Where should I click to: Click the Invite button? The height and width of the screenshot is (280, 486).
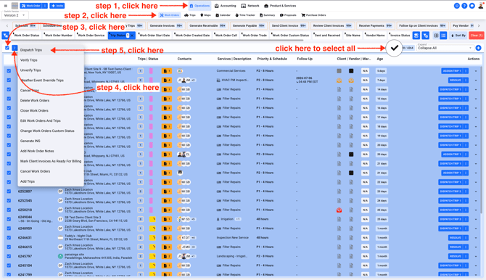tap(57, 6)
